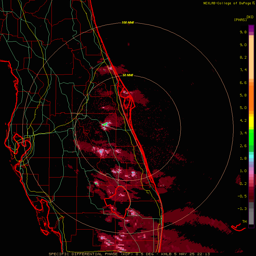The width and height of the screenshot is (256, 256).
Task: Click the [PHAS] label above color scale
Action: tap(240, 20)
